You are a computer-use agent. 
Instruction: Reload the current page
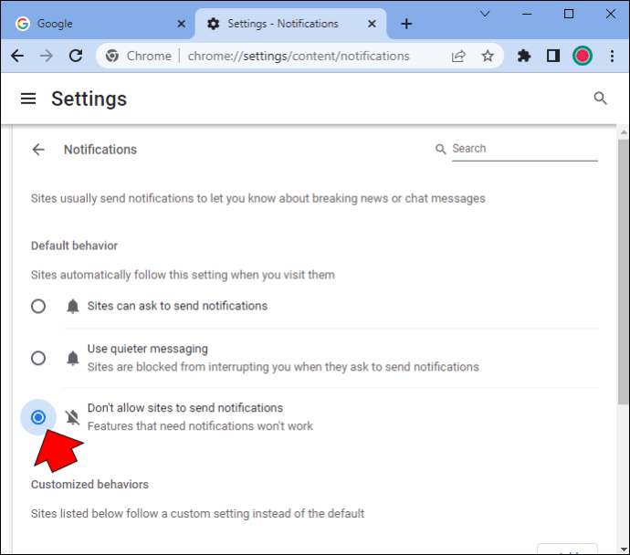(76, 56)
